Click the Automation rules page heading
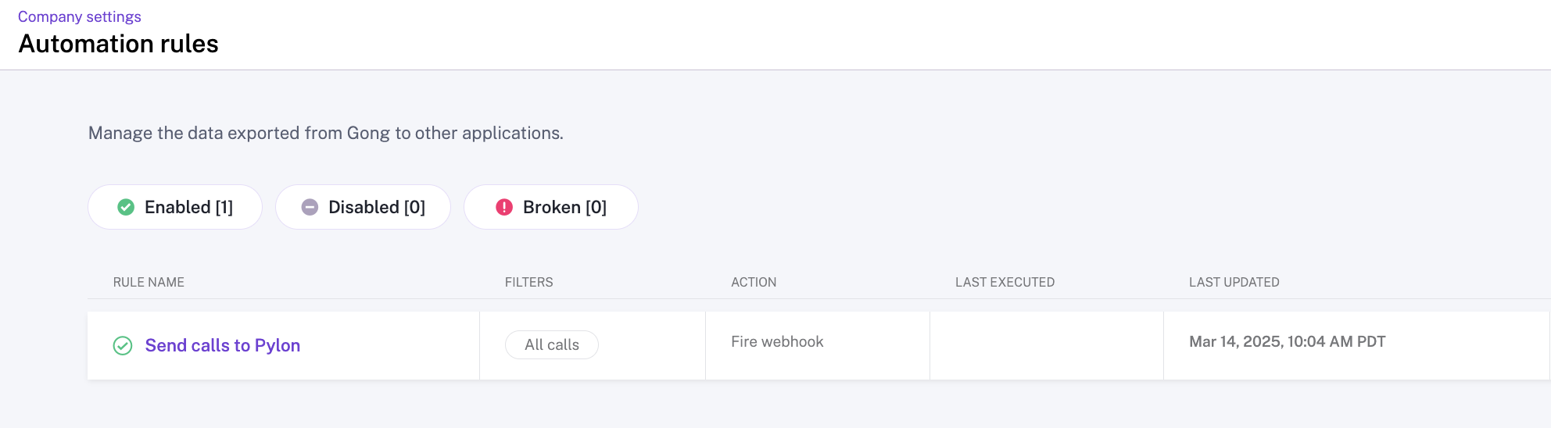This screenshot has height=428, width=1551. click(x=118, y=44)
